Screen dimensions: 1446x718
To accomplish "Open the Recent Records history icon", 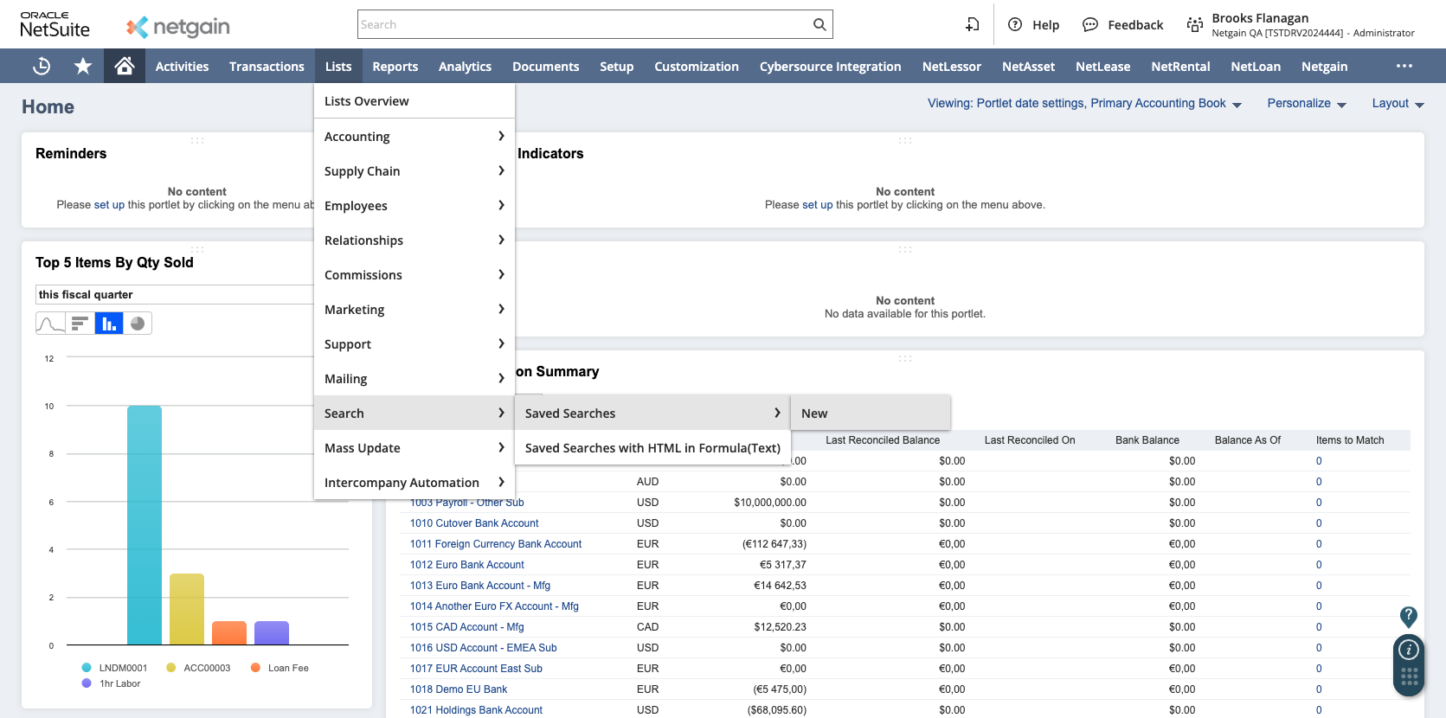I will pos(42,67).
